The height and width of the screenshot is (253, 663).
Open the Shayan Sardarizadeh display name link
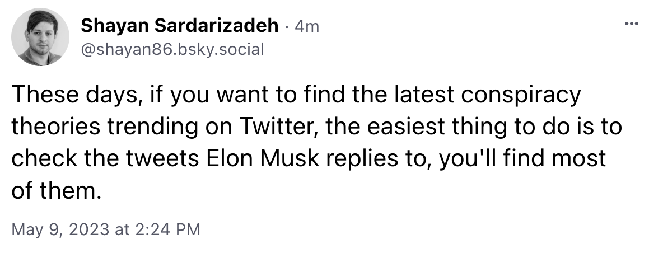point(179,25)
